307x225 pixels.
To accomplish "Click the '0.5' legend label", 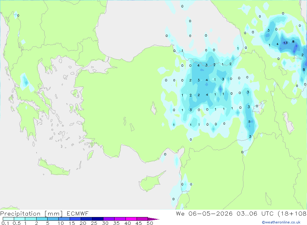I will point(17,223).
